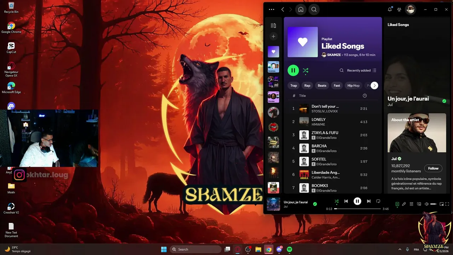Open Google Chrome from the taskbar

pyautogui.click(x=269, y=249)
